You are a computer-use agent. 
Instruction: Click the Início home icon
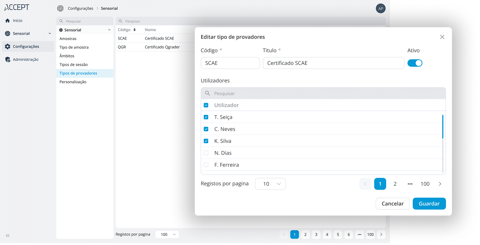[7, 21]
